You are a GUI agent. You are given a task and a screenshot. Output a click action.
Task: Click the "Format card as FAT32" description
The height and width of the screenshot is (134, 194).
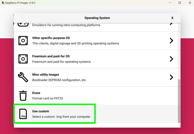click(47, 98)
